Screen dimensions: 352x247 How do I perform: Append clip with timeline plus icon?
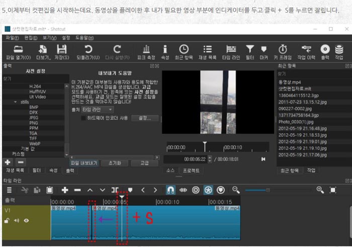[x=65, y=190]
